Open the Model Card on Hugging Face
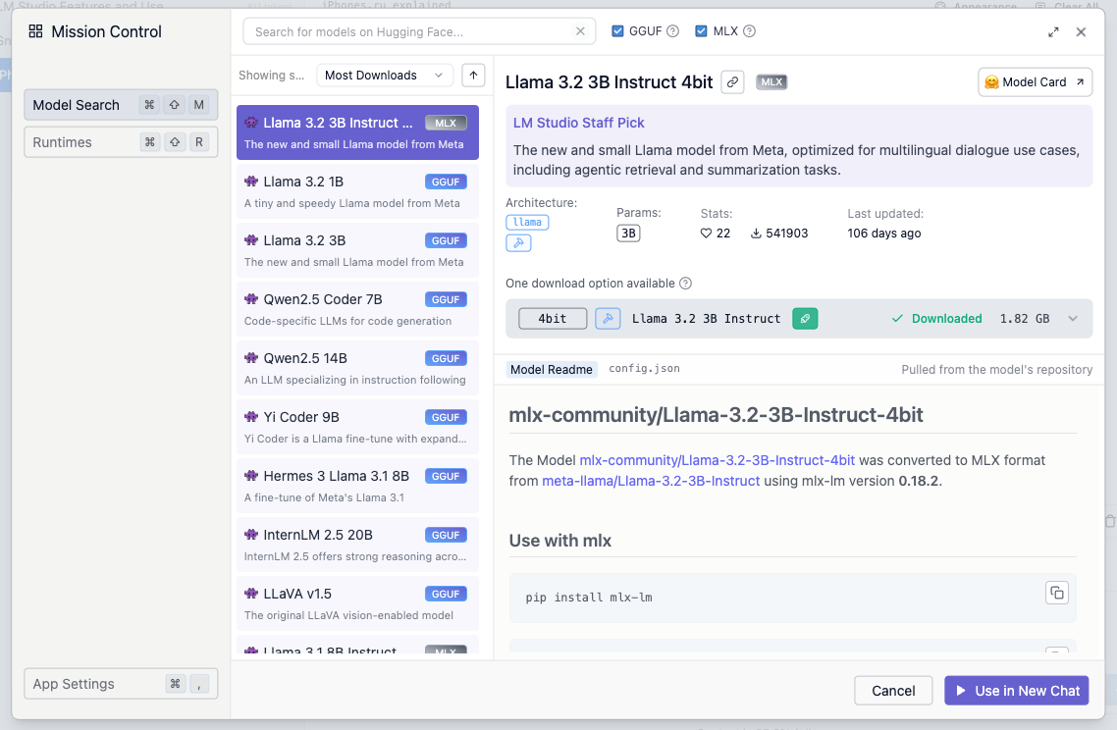This screenshot has width=1117, height=730. click(x=1036, y=81)
